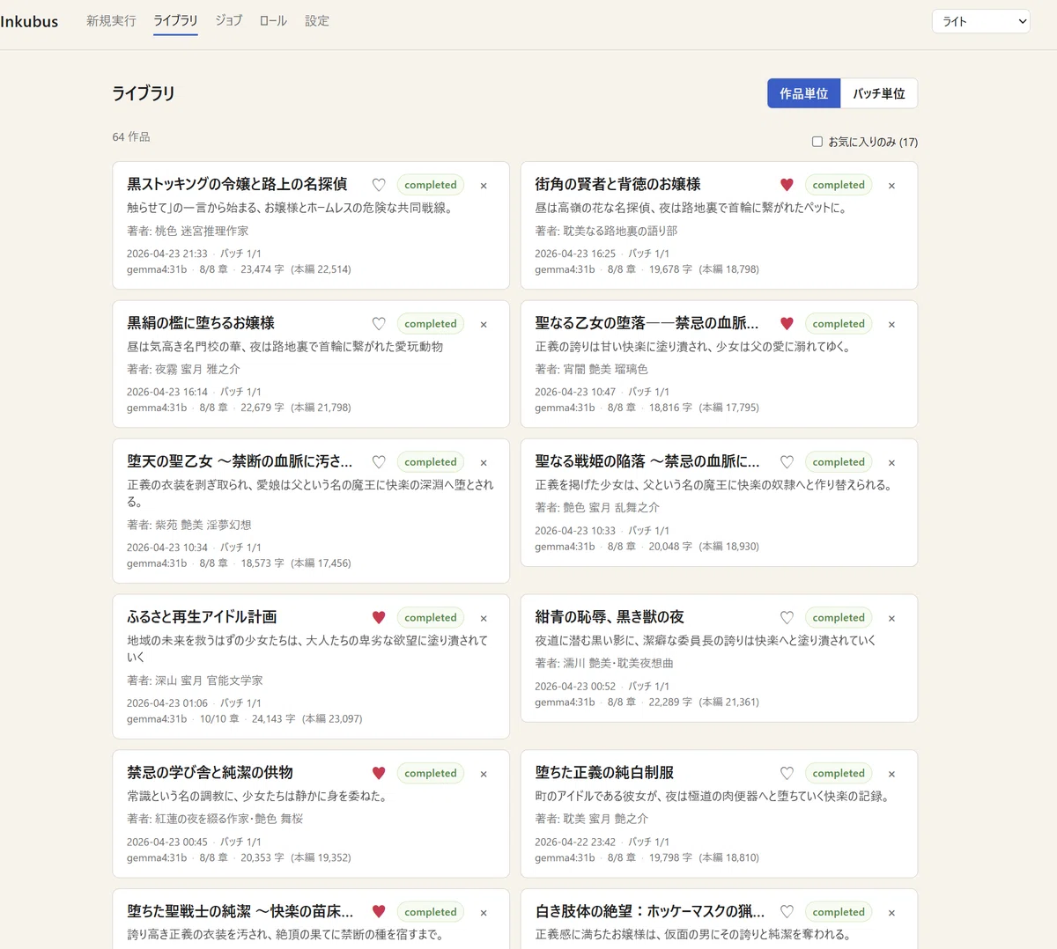The height and width of the screenshot is (949, 1057).
Task: Favorite the 紺青の恥辱、黒き獣の夜 card
Action: pyautogui.click(x=787, y=618)
